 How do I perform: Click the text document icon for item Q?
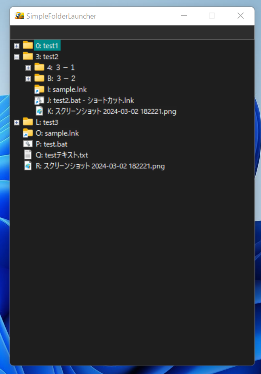pyautogui.click(x=28, y=155)
